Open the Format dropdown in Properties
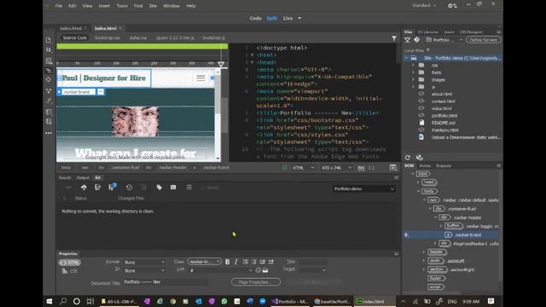This screenshot has height=307, width=546. click(x=144, y=262)
